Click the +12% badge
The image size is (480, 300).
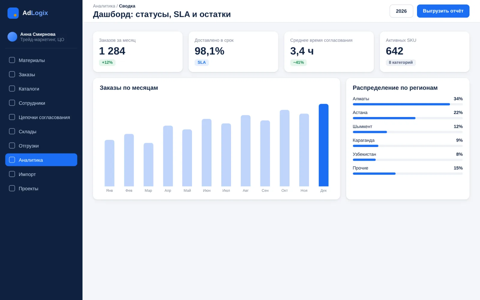coord(107,62)
